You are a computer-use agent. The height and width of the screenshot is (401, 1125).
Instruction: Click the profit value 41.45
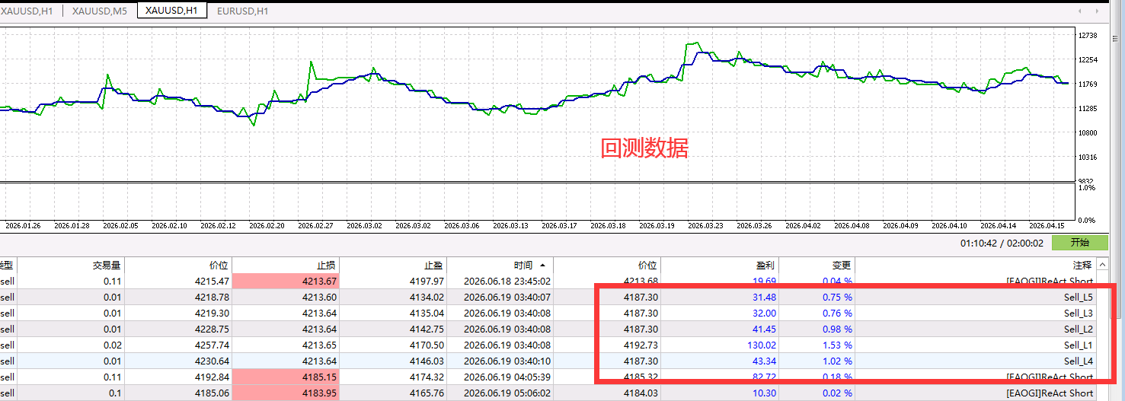(x=764, y=329)
